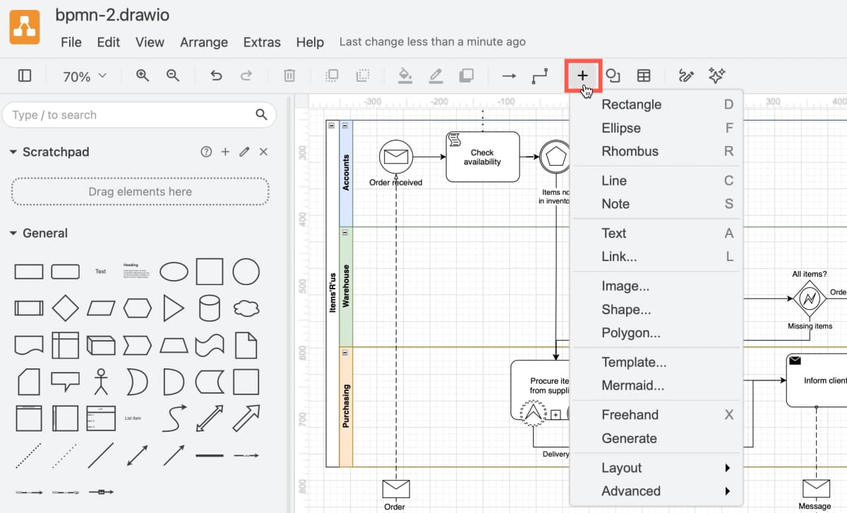Choose Generate in the insert menu
The image size is (847, 513).
pos(656,438)
